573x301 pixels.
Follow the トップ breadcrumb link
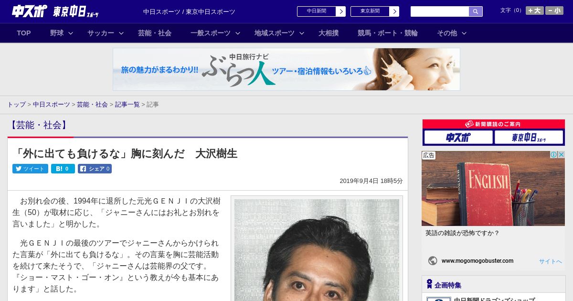(16, 104)
